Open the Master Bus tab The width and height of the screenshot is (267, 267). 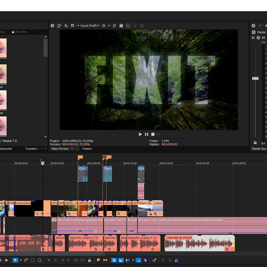coord(259,149)
